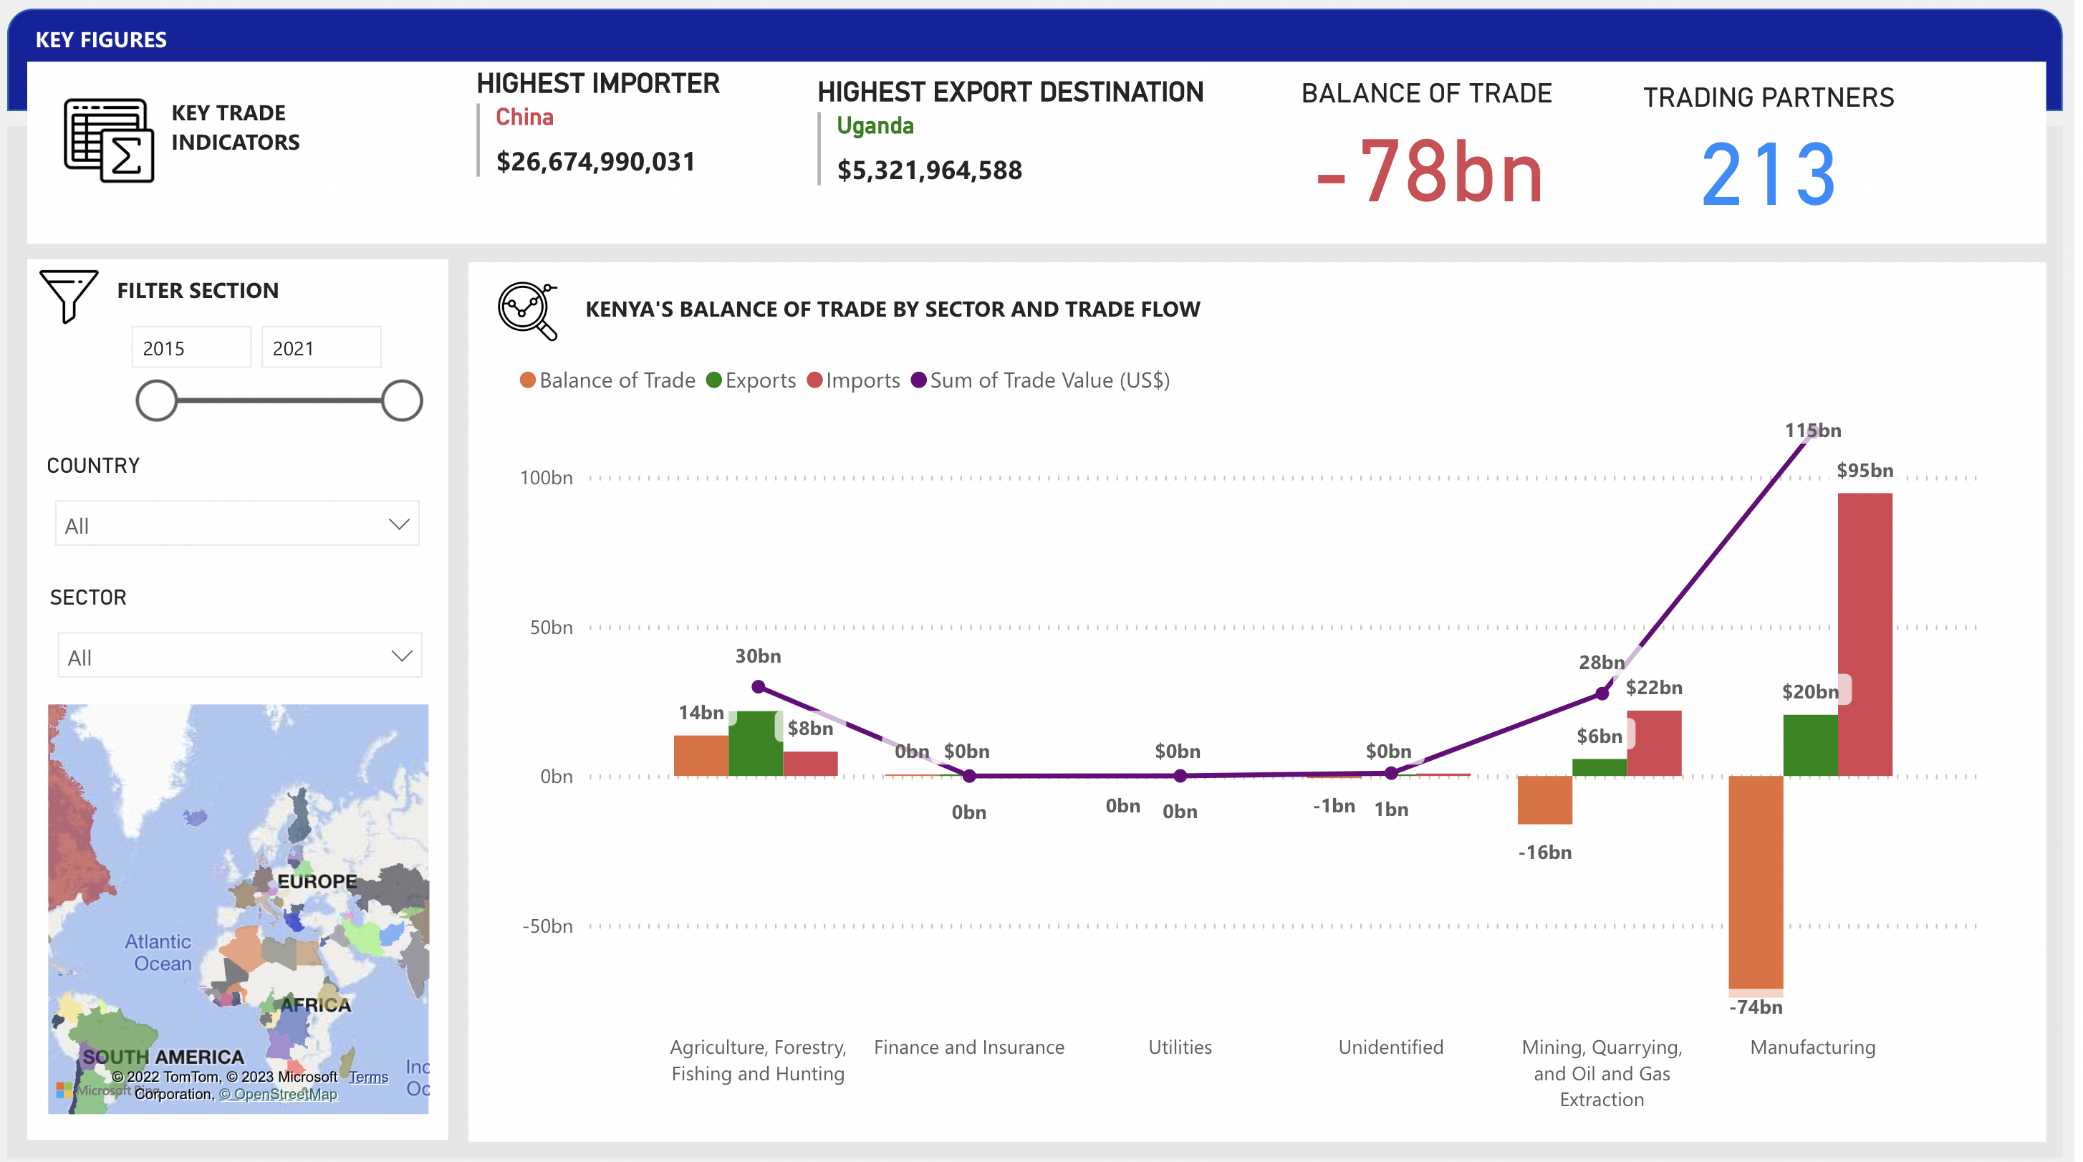Click the Balance of Trade legend marker
This screenshot has width=2083, height=1162.
tap(528, 381)
